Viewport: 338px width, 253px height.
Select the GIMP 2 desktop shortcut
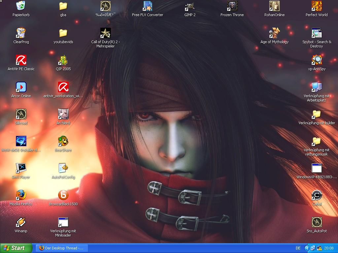pos(189,6)
